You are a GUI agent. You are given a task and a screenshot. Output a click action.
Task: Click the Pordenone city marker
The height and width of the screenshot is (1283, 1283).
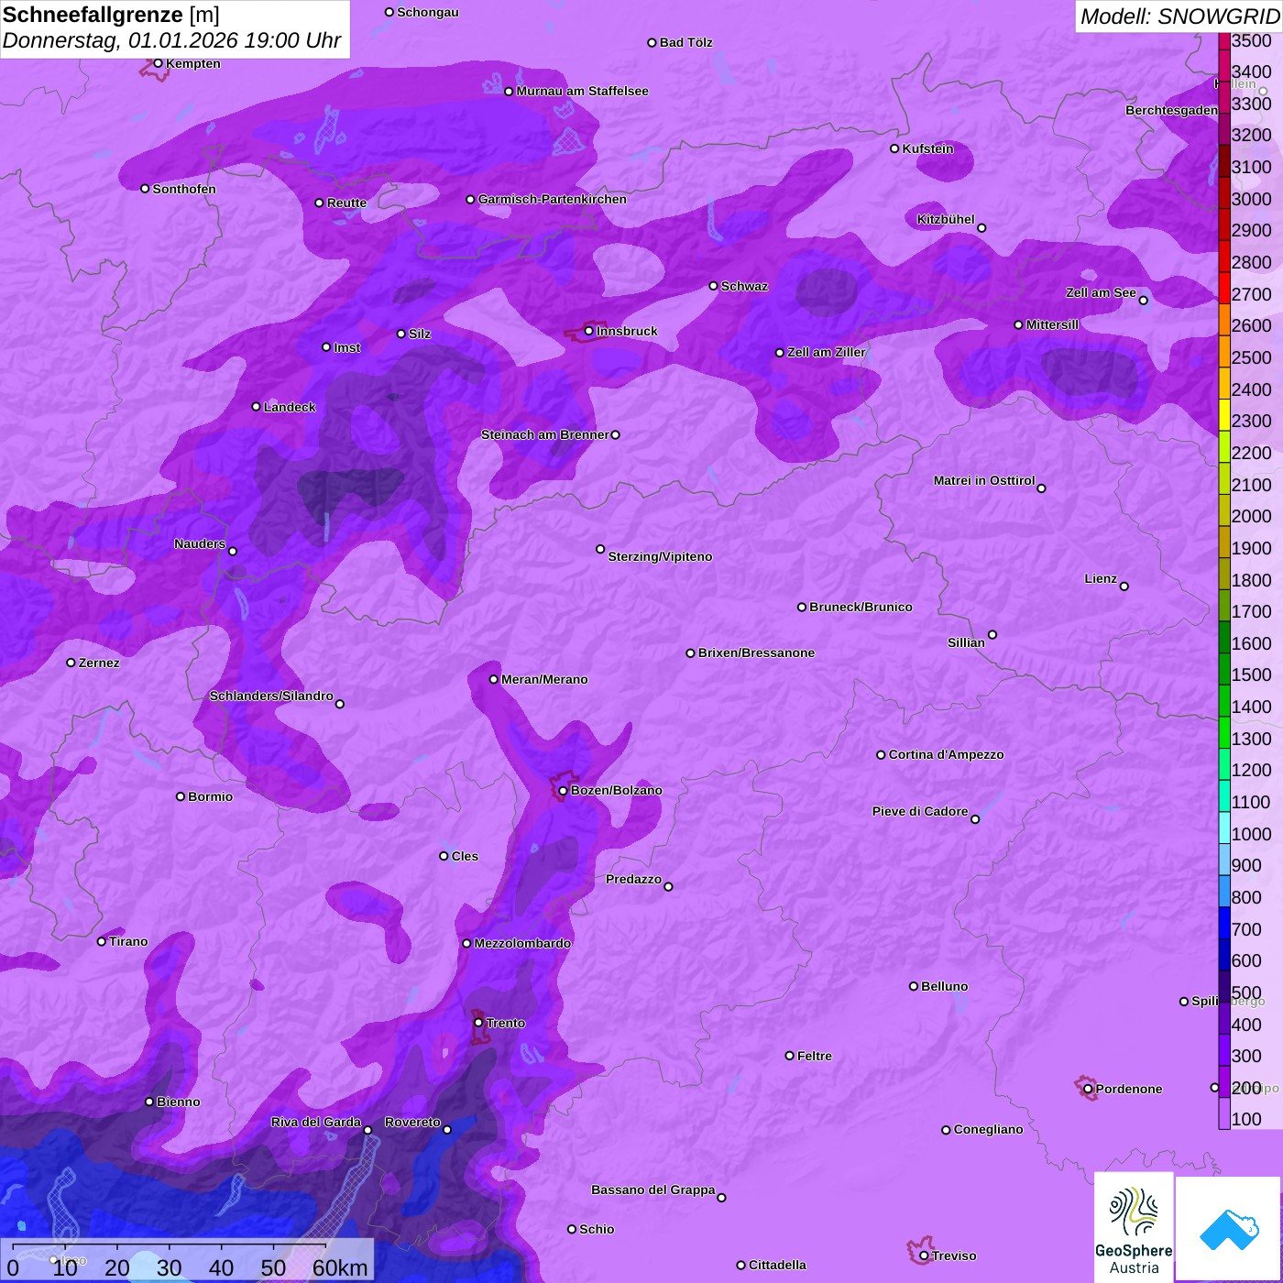pos(1088,1089)
